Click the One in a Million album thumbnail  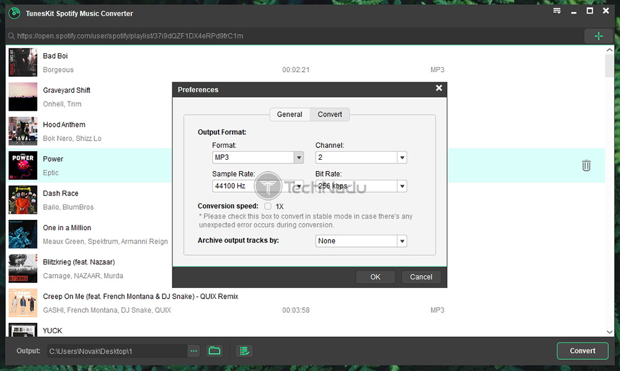23,234
